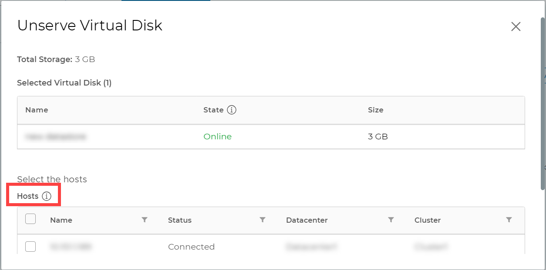Click the info icon next to Hosts
This screenshot has width=546, height=270.
click(47, 196)
